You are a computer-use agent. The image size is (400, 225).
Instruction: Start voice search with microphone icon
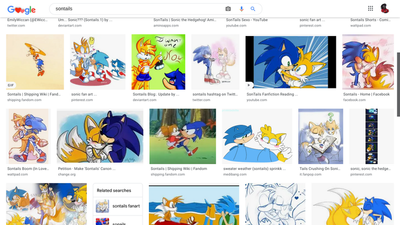click(x=242, y=9)
